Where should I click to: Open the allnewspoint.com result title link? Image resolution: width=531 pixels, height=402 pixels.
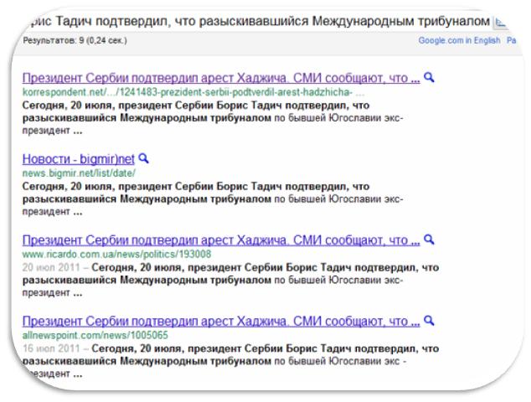coord(221,321)
